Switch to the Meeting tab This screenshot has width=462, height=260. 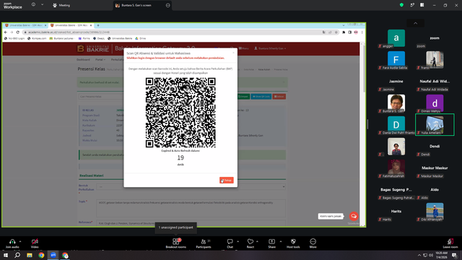61,5
